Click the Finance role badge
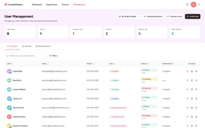 pos(114,71)
